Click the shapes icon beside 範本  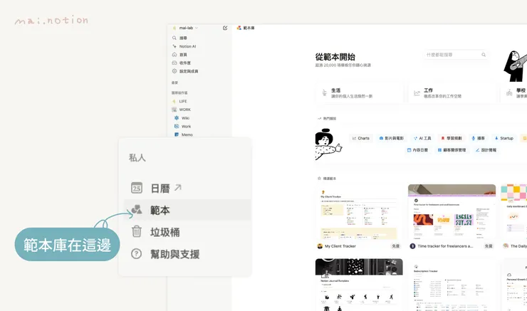coord(137,210)
